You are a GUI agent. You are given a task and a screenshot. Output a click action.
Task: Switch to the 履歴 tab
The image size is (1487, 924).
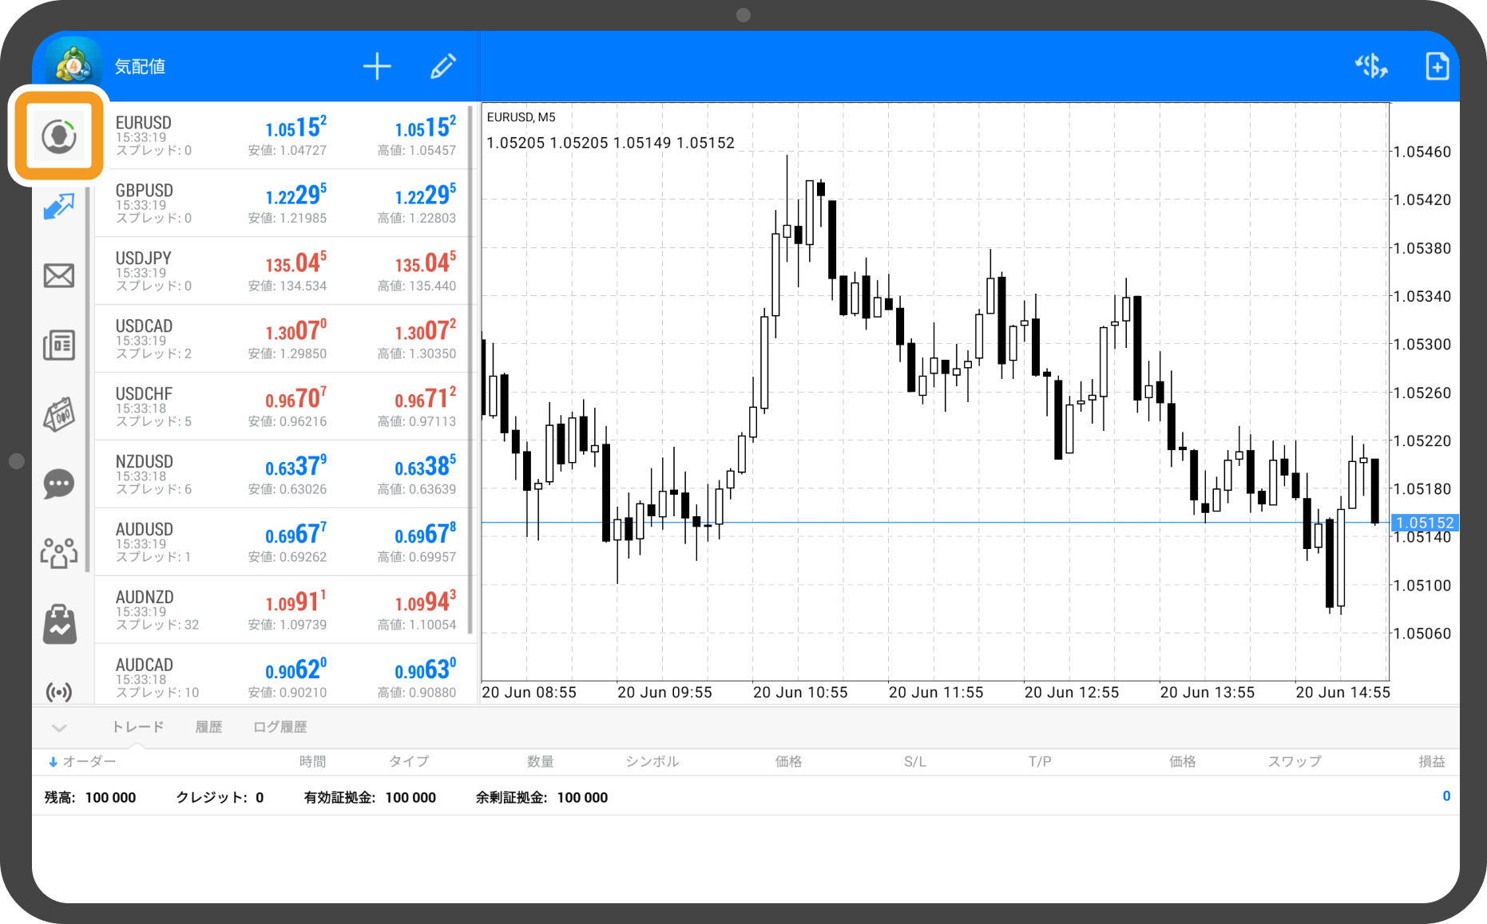pyautogui.click(x=208, y=727)
